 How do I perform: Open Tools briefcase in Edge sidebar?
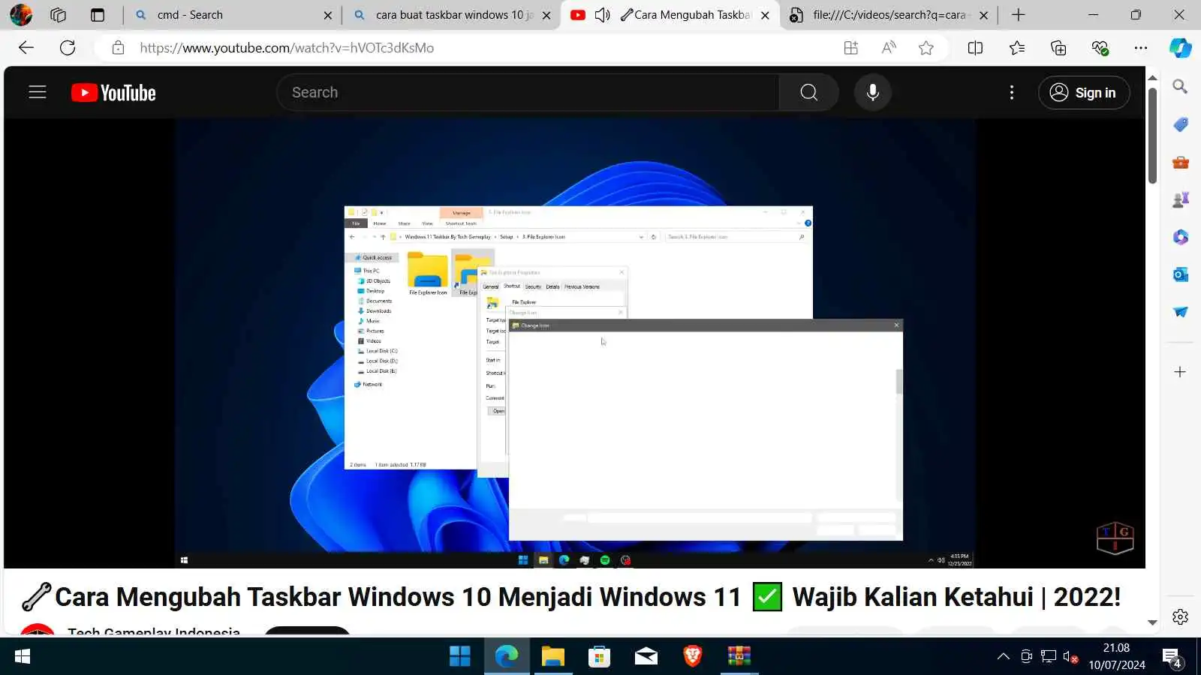tap(1180, 162)
